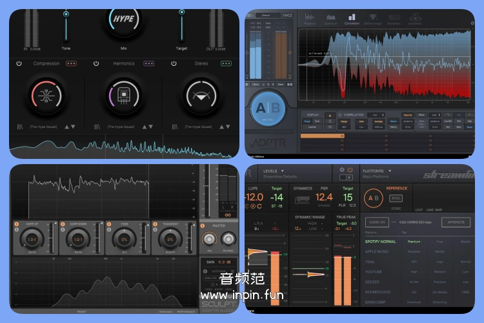The image size is (484, 323).
Task: Click the Tone tilt knob
Action: tap(124, 239)
